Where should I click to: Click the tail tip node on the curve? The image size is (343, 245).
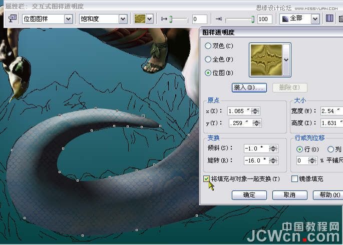coord(160,126)
